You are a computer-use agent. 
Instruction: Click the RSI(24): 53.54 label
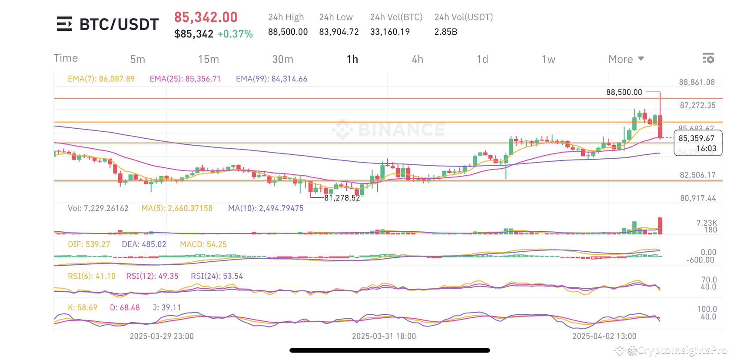[217, 276]
